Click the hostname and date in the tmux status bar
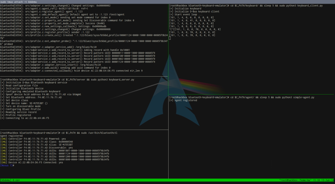Screen dimensions: 335x184 click(307, 180)
